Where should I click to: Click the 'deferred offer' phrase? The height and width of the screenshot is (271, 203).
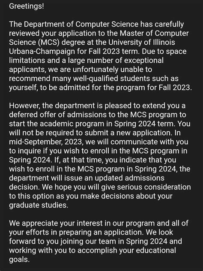pos(33,115)
